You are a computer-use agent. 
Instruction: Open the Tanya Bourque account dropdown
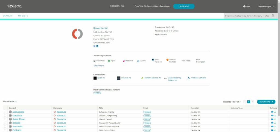(x=266, y=6)
